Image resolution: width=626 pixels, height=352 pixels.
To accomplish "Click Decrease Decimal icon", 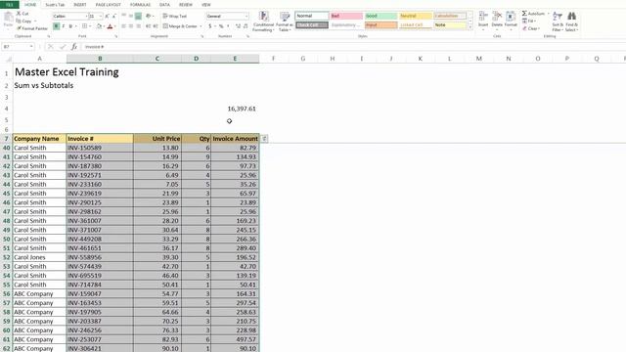I will click(246, 26).
